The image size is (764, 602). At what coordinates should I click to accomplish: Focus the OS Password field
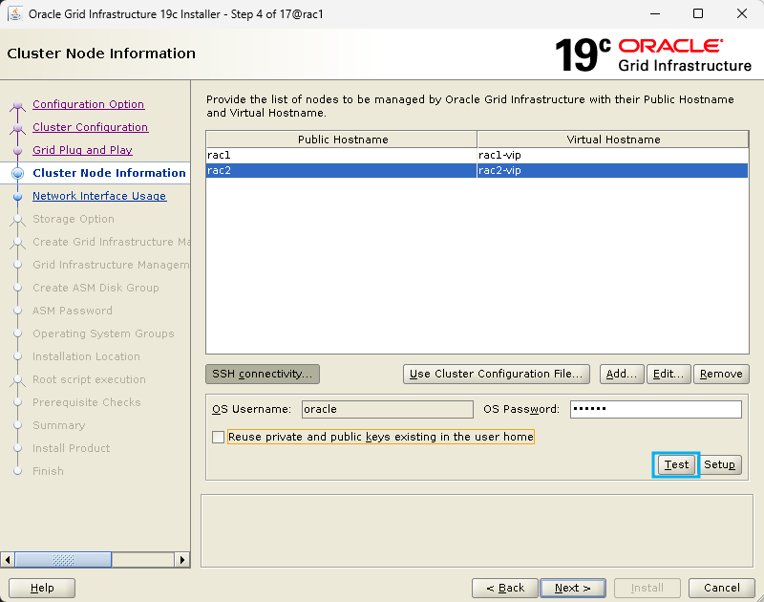pos(656,409)
